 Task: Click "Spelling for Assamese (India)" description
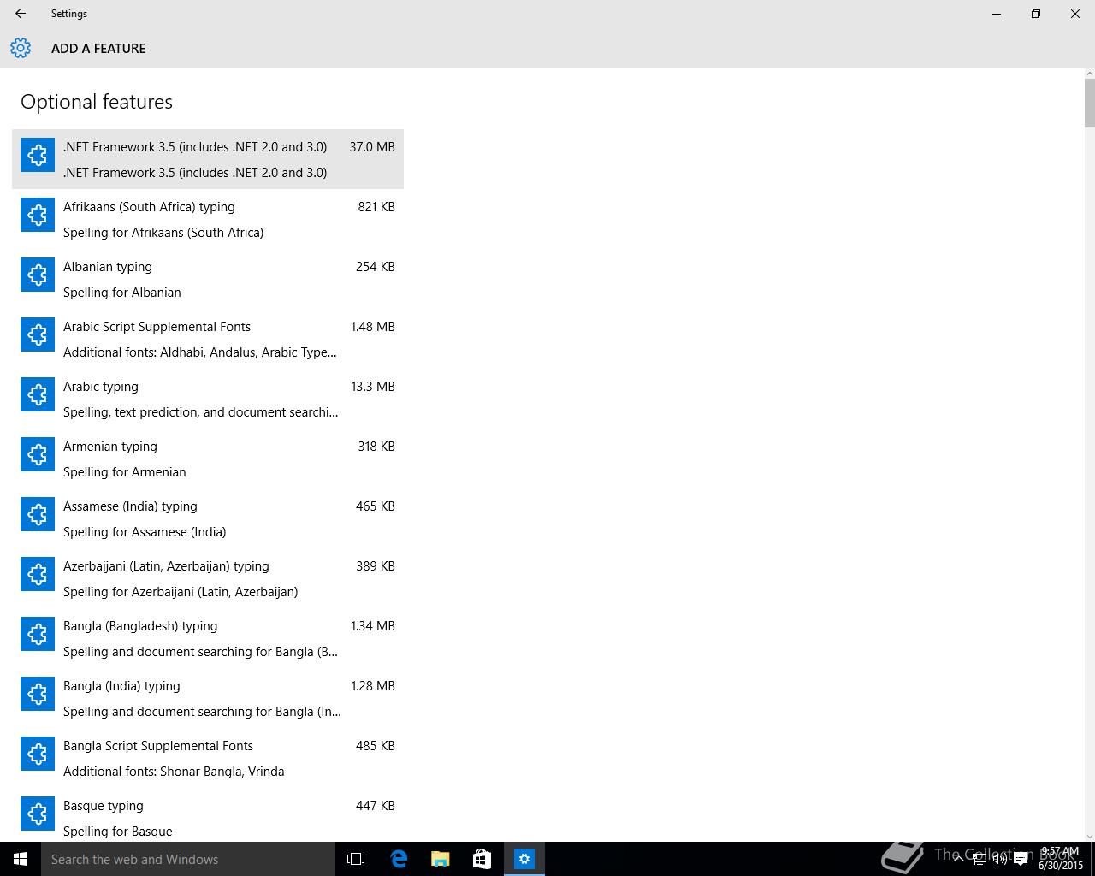click(x=145, y=532)
